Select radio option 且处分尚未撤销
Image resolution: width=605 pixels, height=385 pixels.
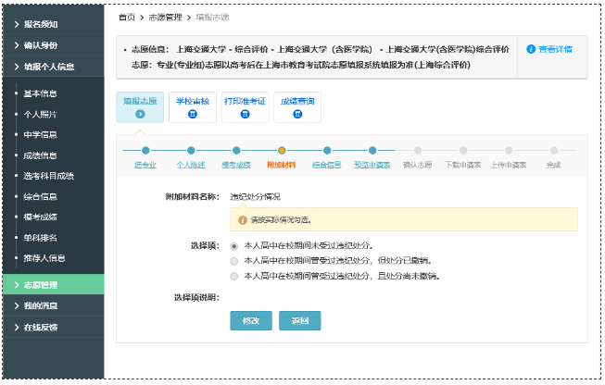(x=233, y=276)
